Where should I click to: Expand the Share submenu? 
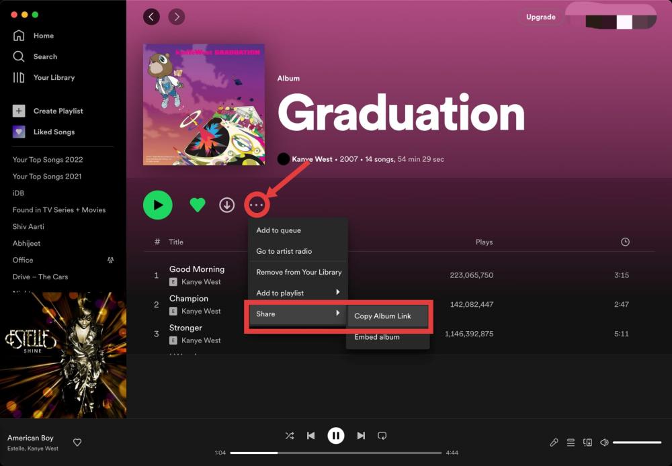(298, 314)
